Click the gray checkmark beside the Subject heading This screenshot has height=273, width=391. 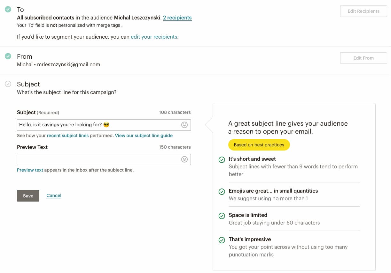(8, 84)
